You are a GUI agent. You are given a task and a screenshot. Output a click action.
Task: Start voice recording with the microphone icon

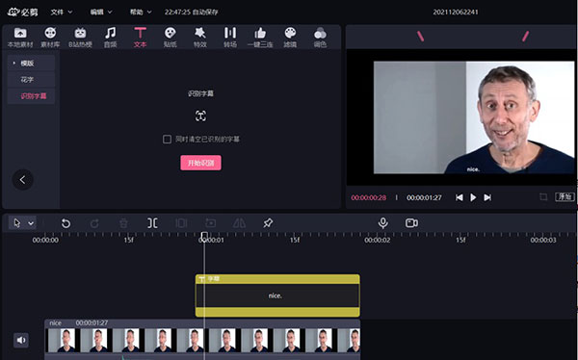click(383, 223)
